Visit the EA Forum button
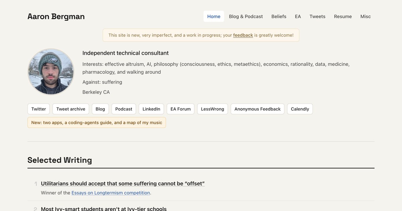Viewport: 402px width, 211px height. click(x=181, y=109)
